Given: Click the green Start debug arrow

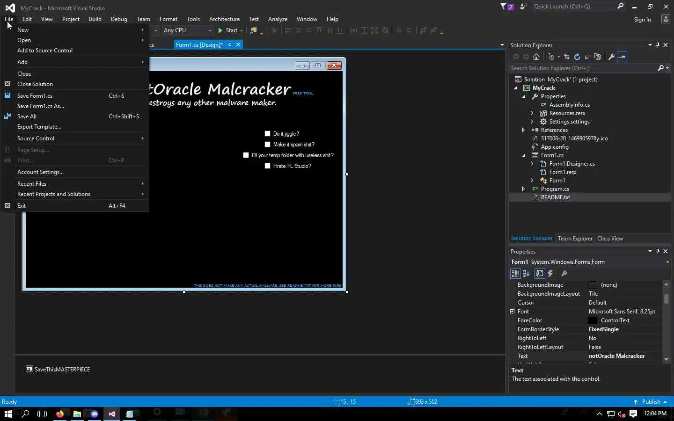Looking at the screenshot, I should (x=220, y=30).
